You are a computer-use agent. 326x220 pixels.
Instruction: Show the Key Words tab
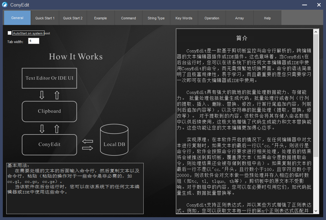point(184,18)
